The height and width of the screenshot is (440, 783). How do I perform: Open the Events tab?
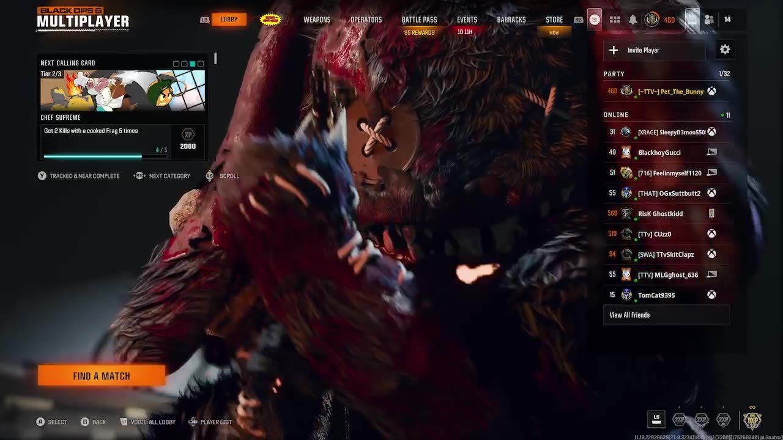click(x=467, y=20)
